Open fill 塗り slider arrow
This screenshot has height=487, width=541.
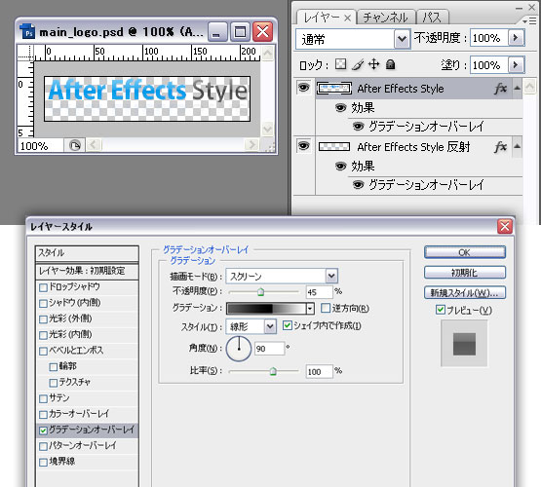point(516,65)
